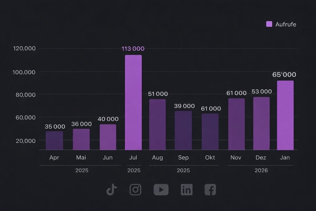Click the Aufrufe legend color swatch

pos(269,24)
